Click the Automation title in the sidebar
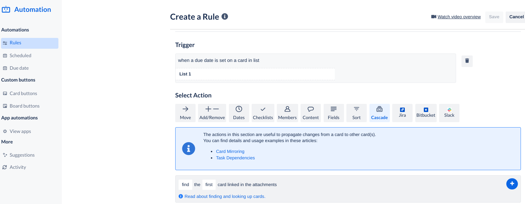This screenshot has width=525, height=204. pyautogui.click(x=33, y=9)
